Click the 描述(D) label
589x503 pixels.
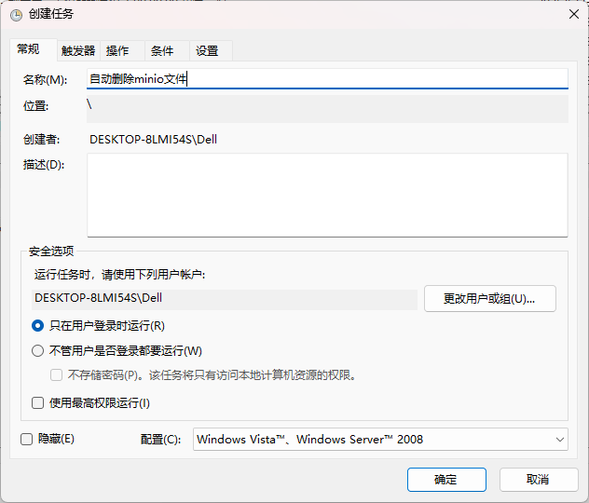[44, 165]
